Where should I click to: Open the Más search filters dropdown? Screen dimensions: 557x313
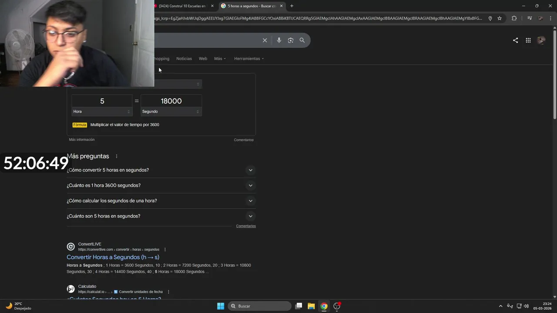[x=220, y=59]
